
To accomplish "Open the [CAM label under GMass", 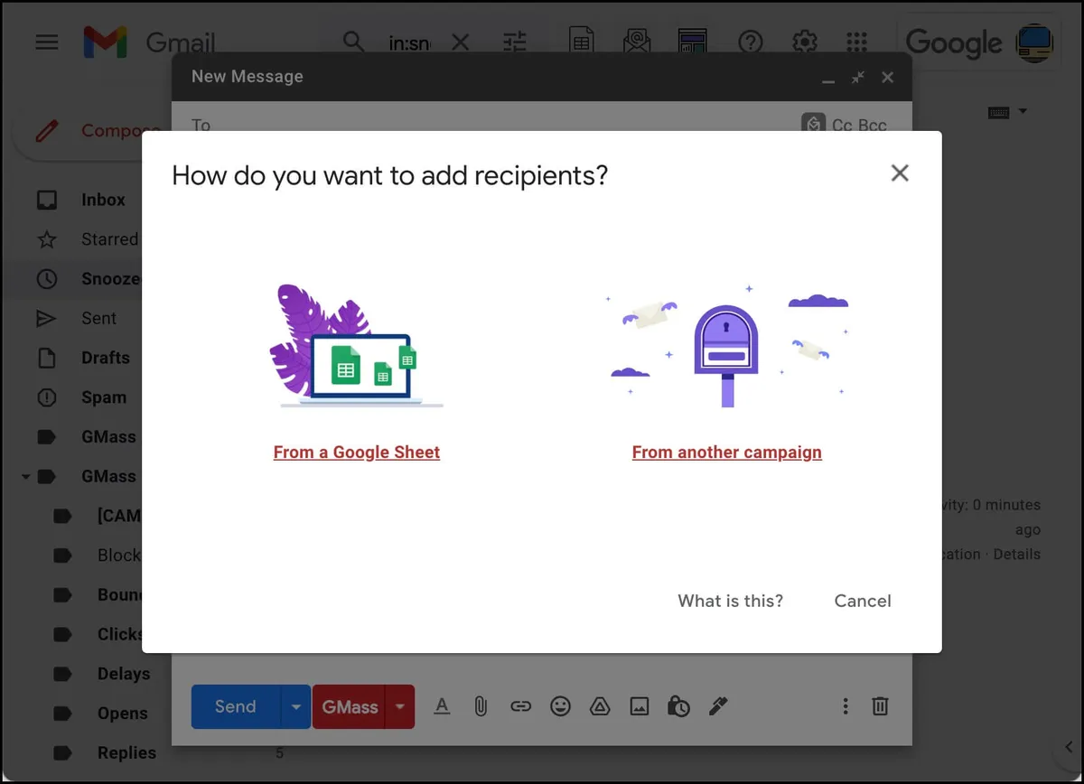I will pyautogui.click(x=119, y=516).
